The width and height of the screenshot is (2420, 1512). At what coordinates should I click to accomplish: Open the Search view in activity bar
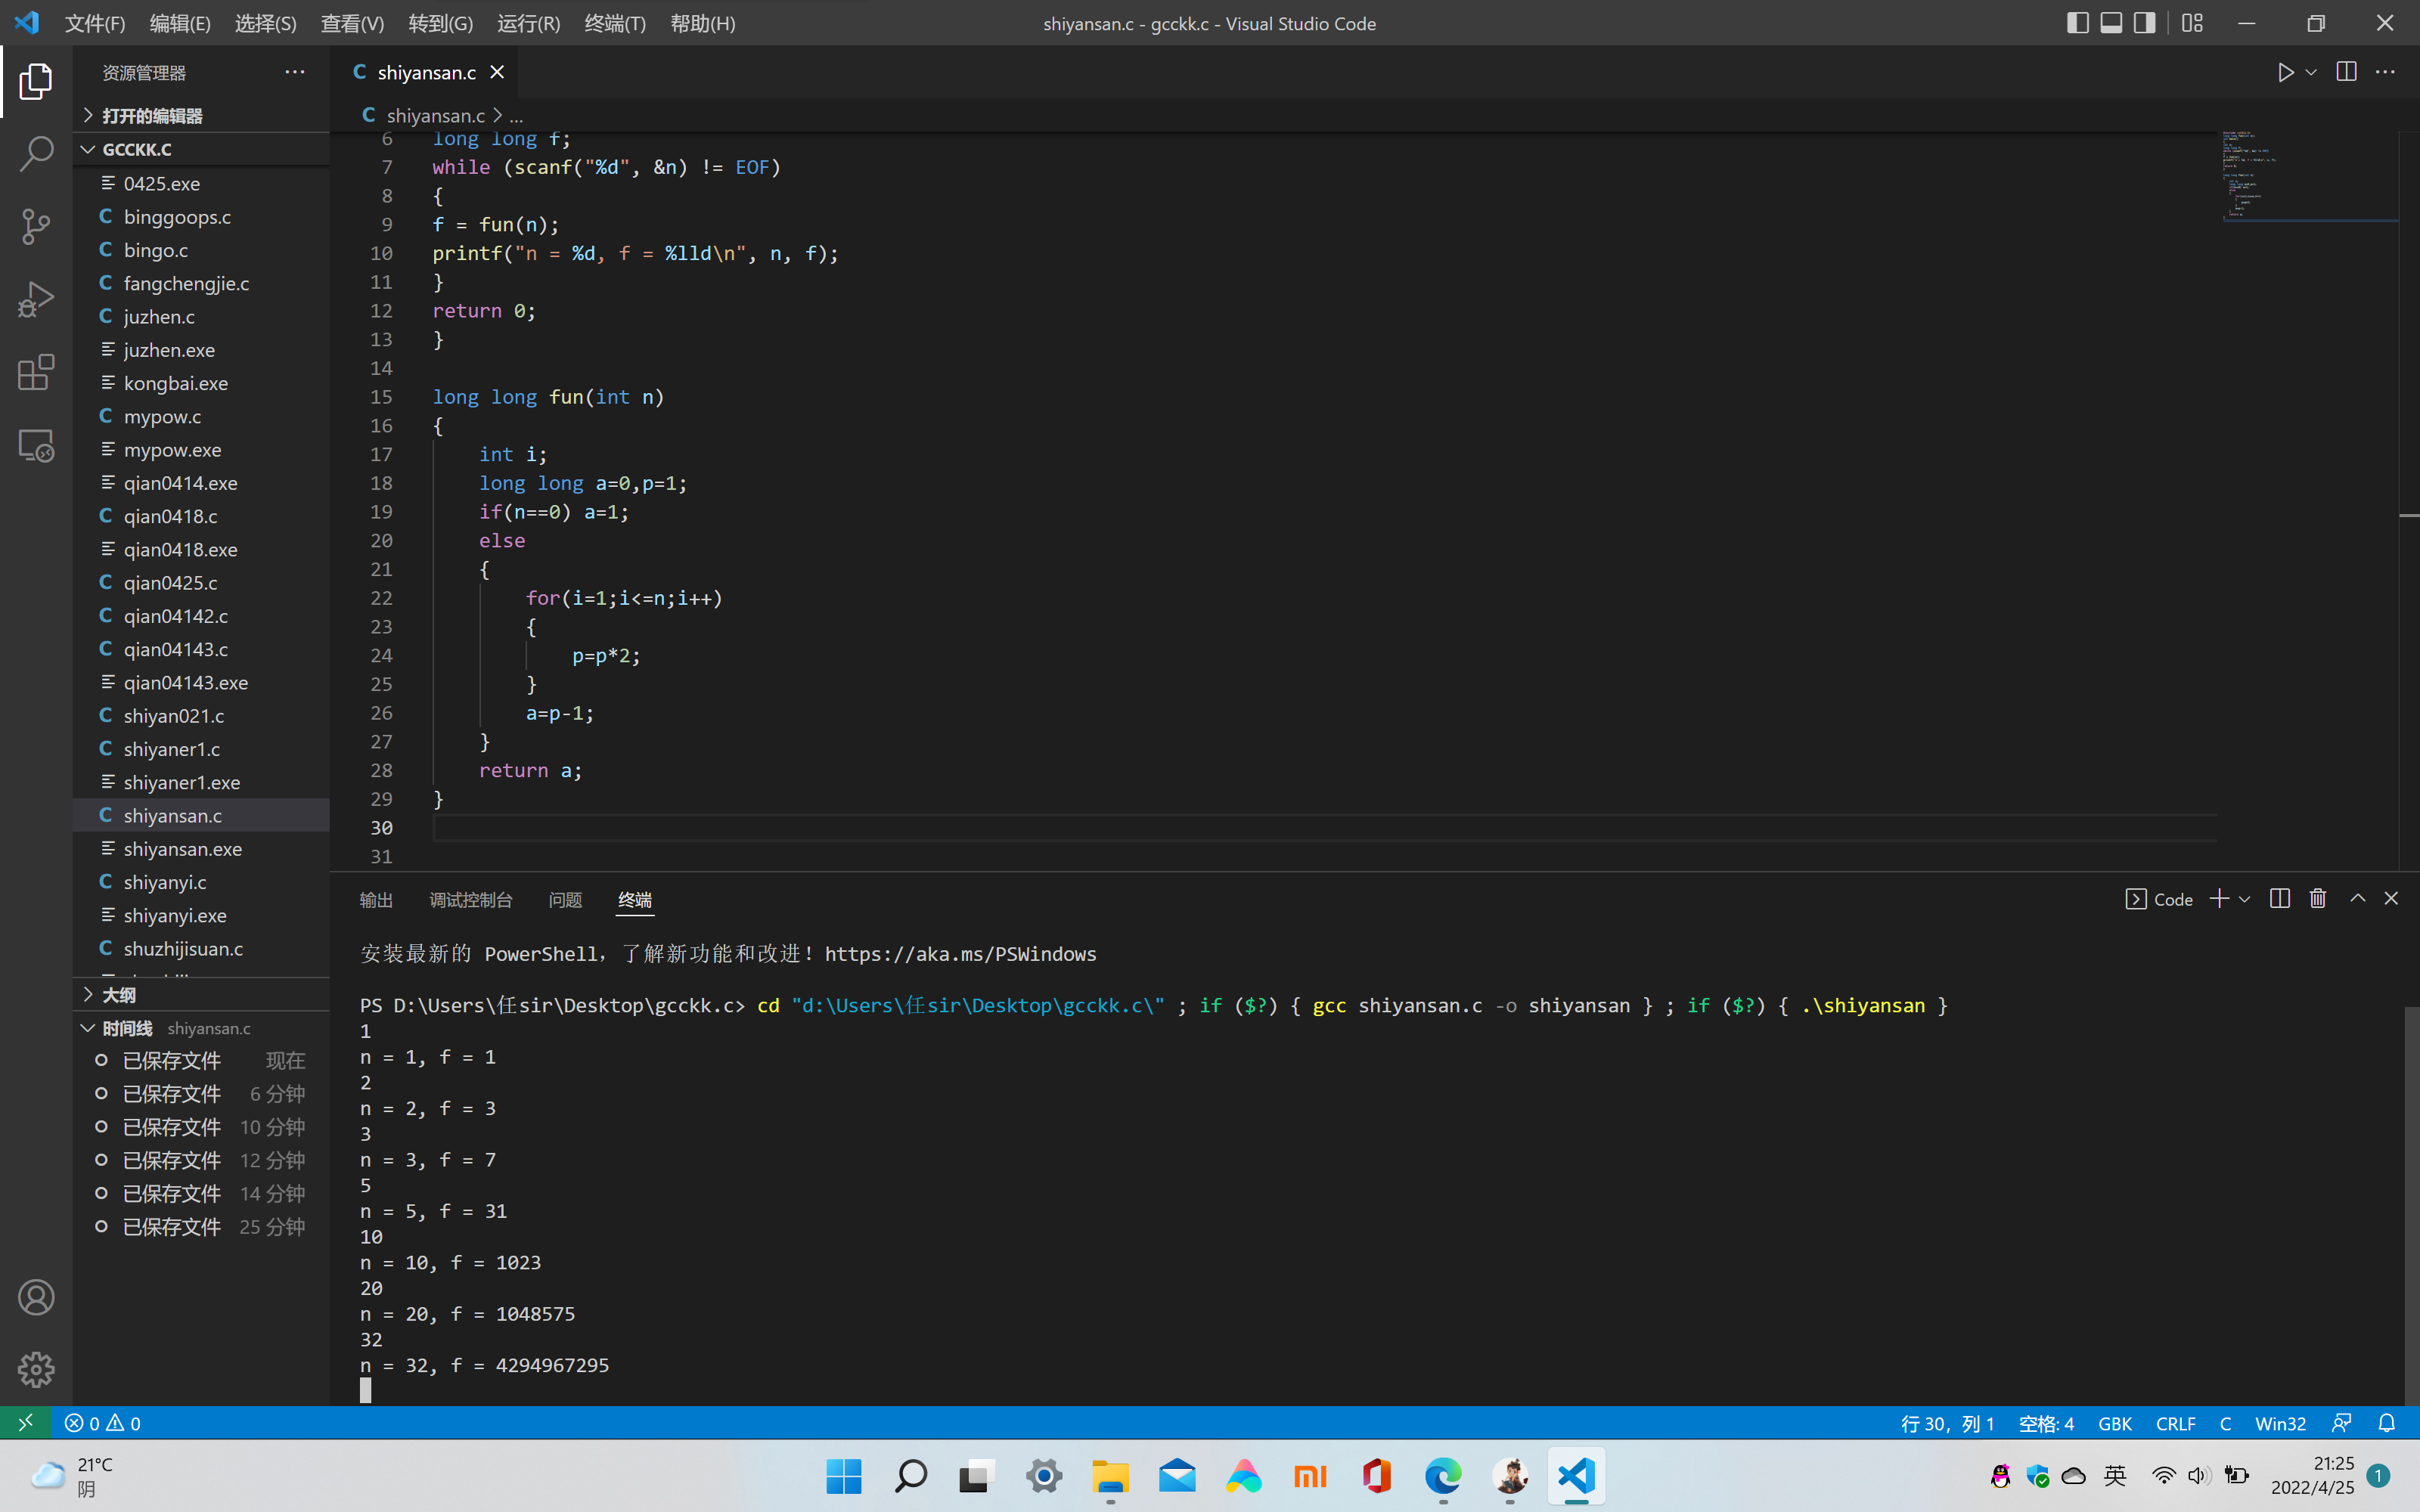click(36, 154)
